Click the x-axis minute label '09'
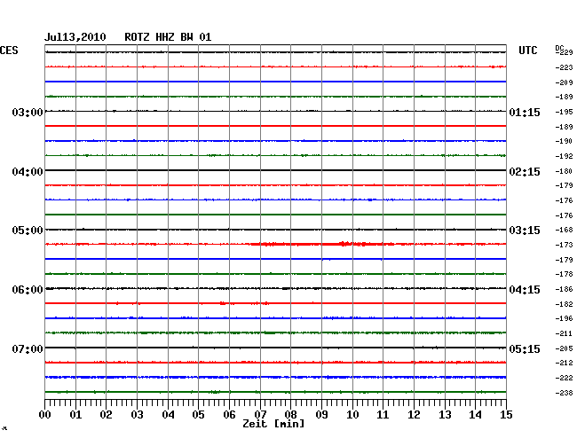The height and width of the screenshot is (438, 577). click(321, 415)
